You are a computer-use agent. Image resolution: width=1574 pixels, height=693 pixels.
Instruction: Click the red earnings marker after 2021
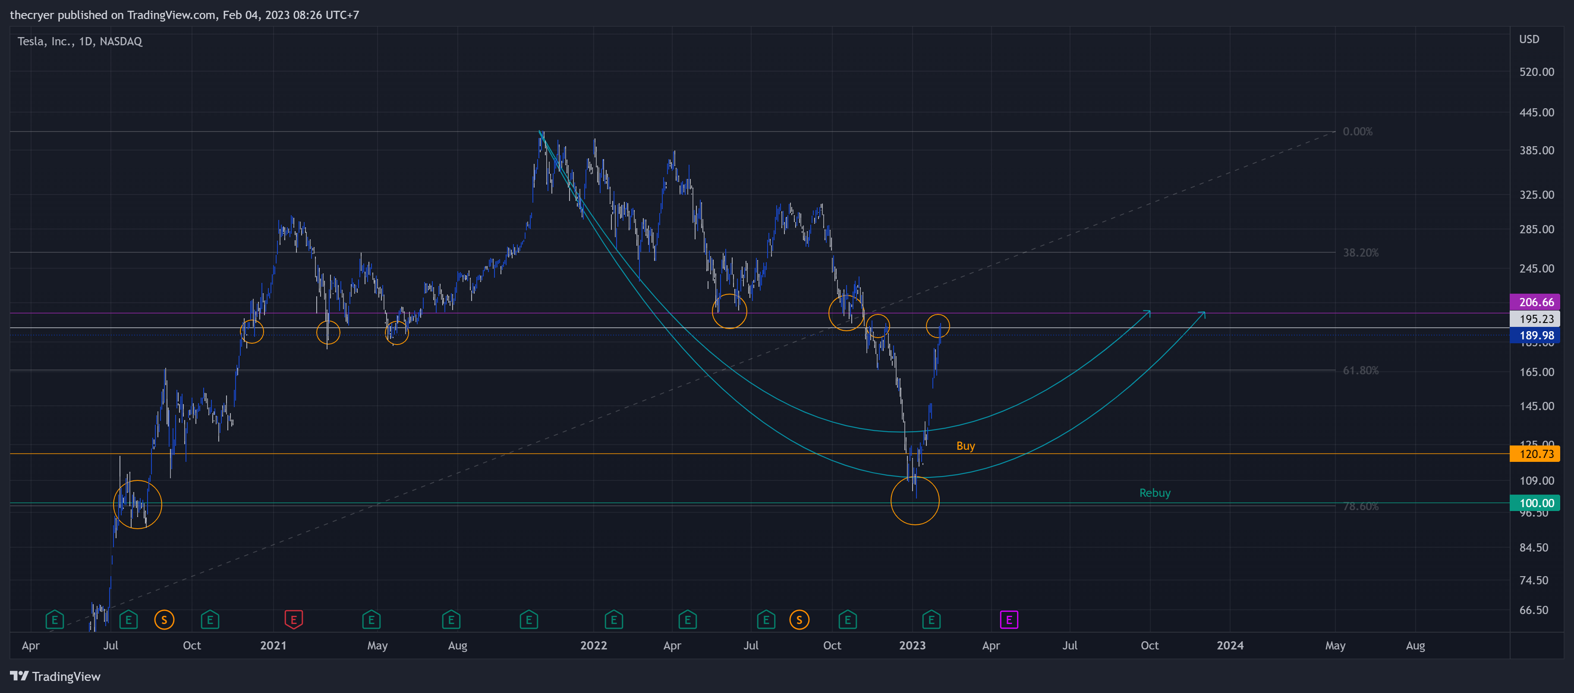[293, 620]
